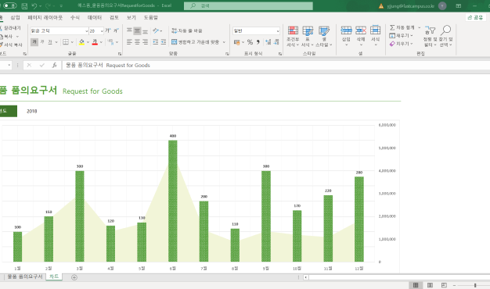Open cell format menu (서식)
Viewport: 490px width, 289px height.
click(x=375, y=37)
